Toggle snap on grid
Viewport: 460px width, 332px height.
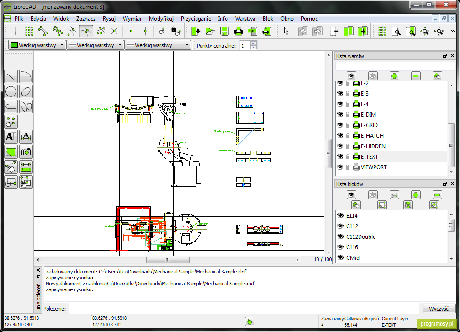(x=29, y=31)
